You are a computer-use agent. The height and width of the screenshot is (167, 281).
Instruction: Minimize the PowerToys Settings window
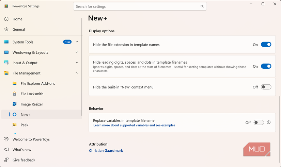click(x=251, y=4)
